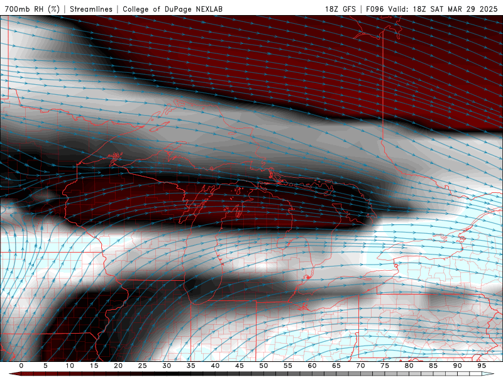Click the "60" color bar number

pyautogui.click(x=312, y=366)
